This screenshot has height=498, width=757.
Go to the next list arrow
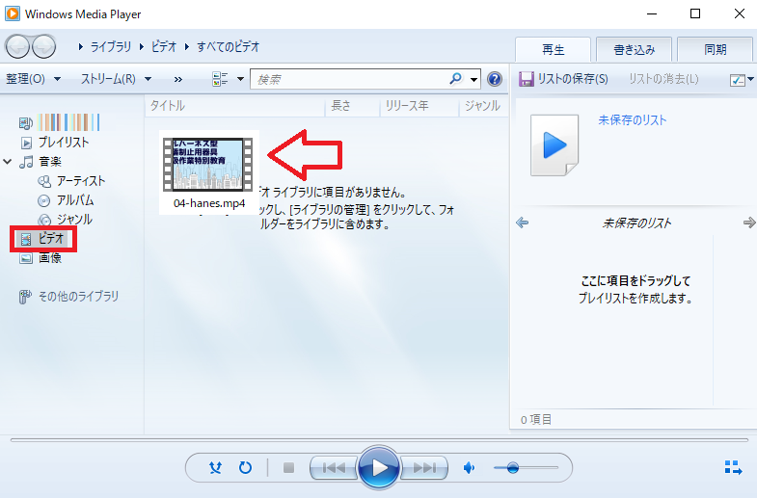[x=749, y=223]
